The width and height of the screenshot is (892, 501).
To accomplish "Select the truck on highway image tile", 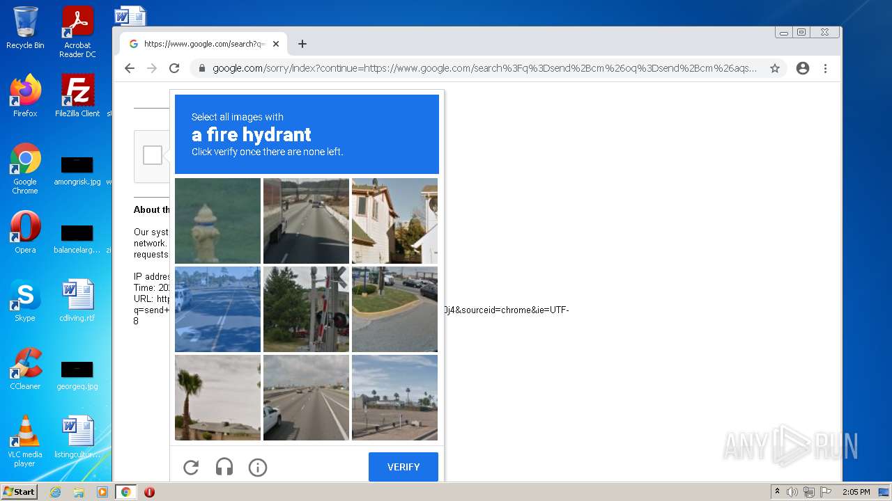I will click(x=306, y=221).
